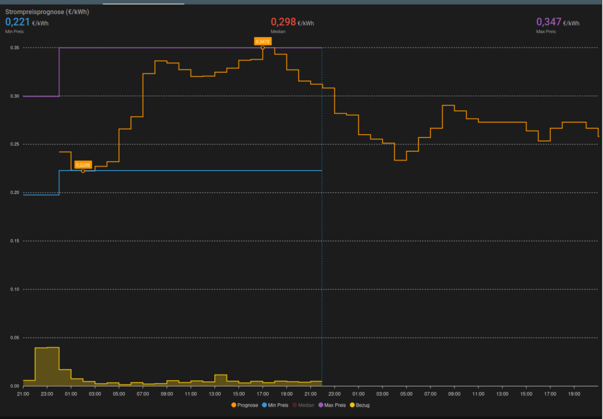This screenshot has height=419, width=603.
Task: Click the 0,2206 minimum data label
Action: pyautogui.click(x=83, y=165)
